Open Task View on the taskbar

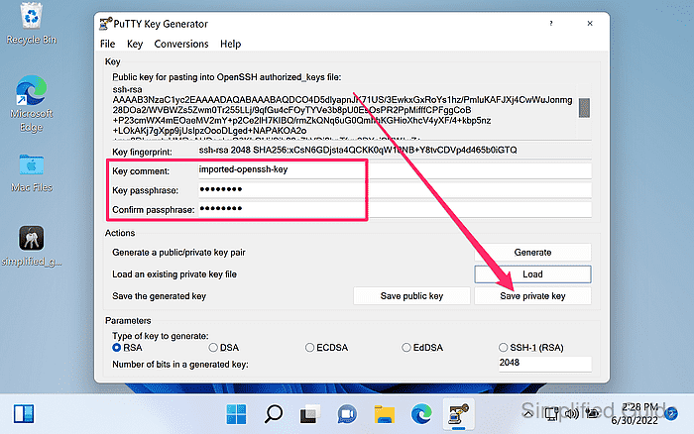coord(309,414)
